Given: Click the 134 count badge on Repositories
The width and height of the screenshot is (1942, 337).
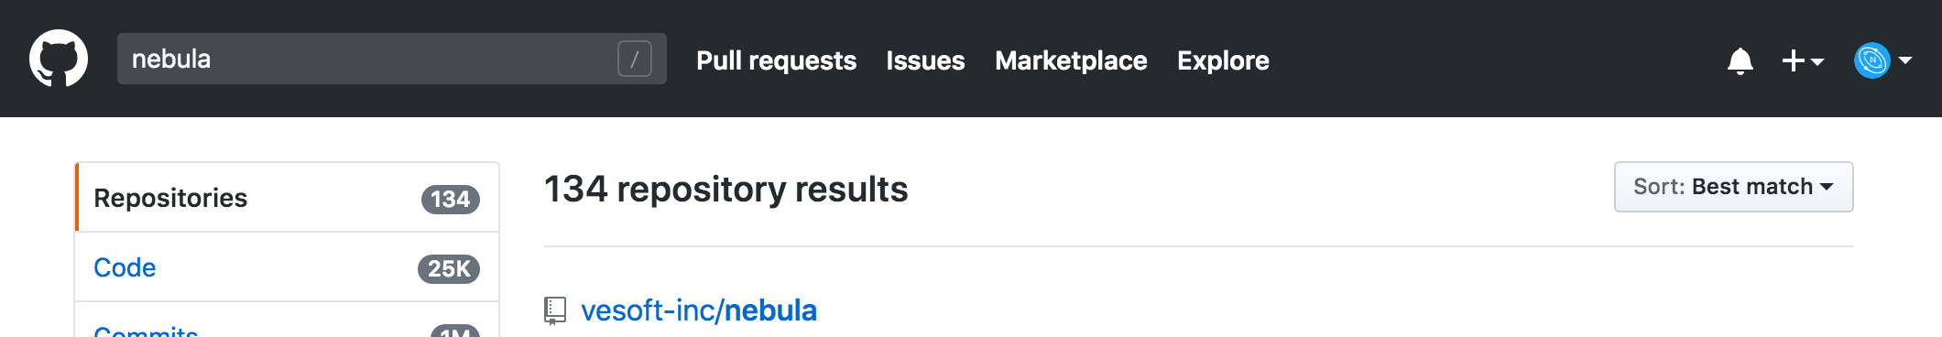Looking at the screenshot, I should 451,199.
